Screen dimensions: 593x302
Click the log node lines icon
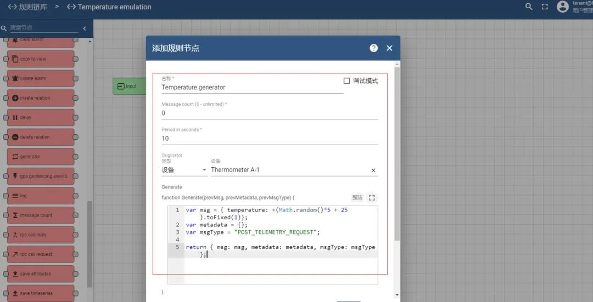[x=15, y=196]
